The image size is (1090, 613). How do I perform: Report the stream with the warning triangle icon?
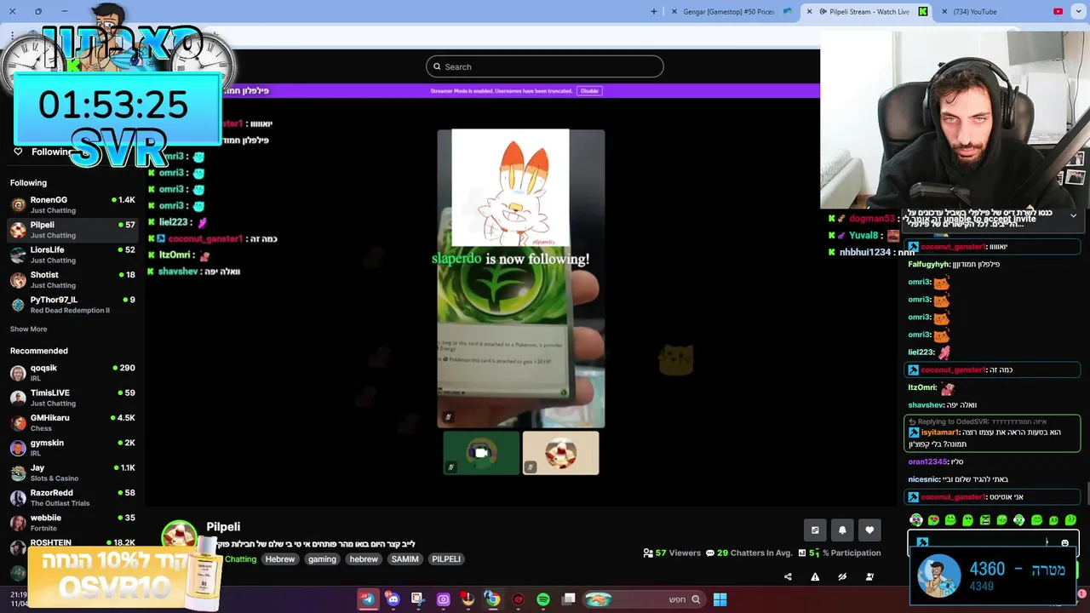815,576
